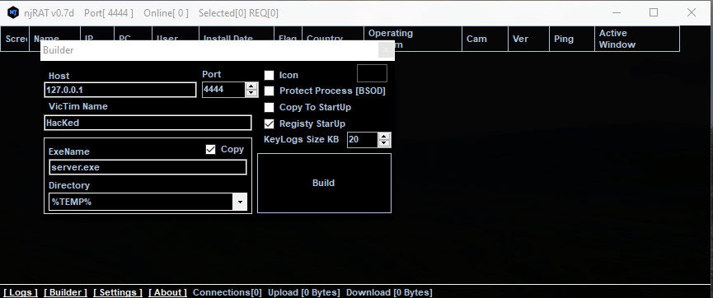Click the large Build button

(324, 183)
